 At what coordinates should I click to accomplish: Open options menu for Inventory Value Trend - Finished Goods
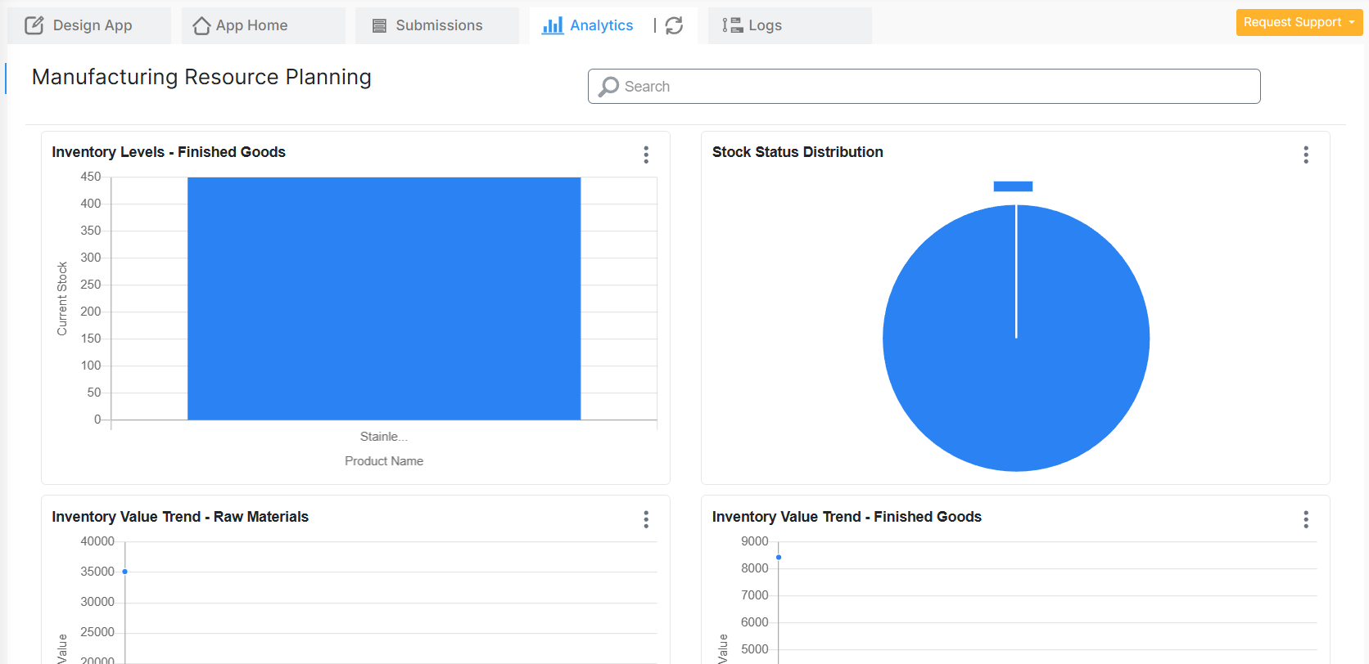click(x=1306, y=519)
